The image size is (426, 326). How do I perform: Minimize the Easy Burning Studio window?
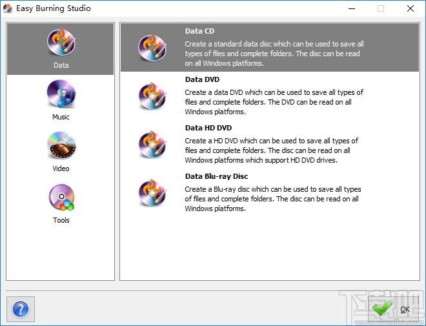pyautogui.click(x=352, y=8)
